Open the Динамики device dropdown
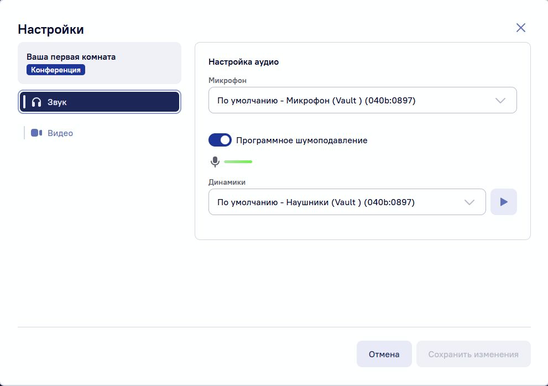548x386 pixels. tap(347, 202)
